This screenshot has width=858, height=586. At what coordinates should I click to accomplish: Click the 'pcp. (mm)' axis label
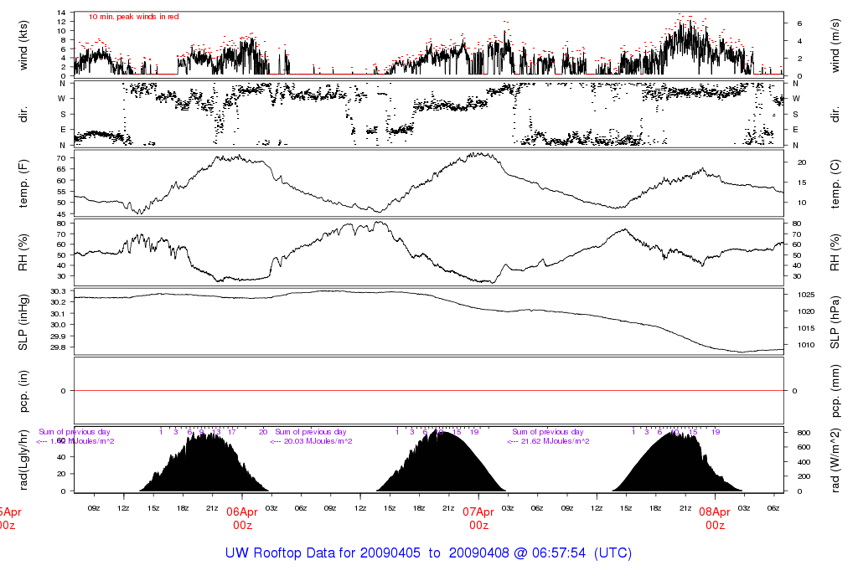835,392
